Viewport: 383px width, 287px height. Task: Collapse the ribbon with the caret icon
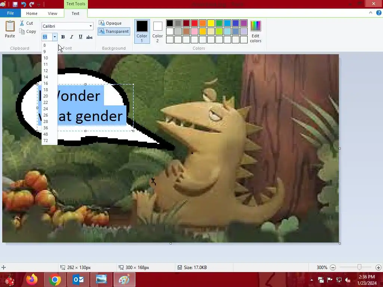371,13
